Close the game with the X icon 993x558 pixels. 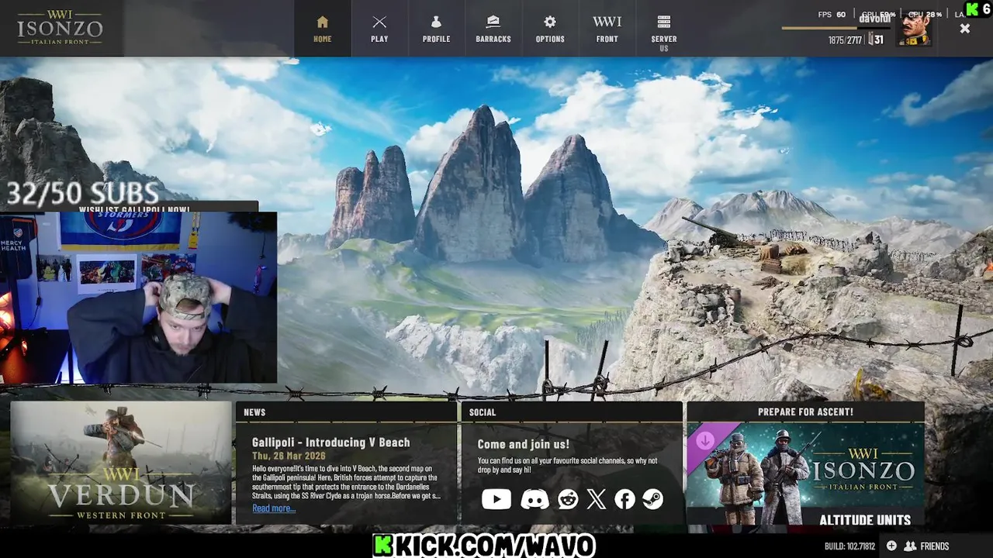(964, 29)
